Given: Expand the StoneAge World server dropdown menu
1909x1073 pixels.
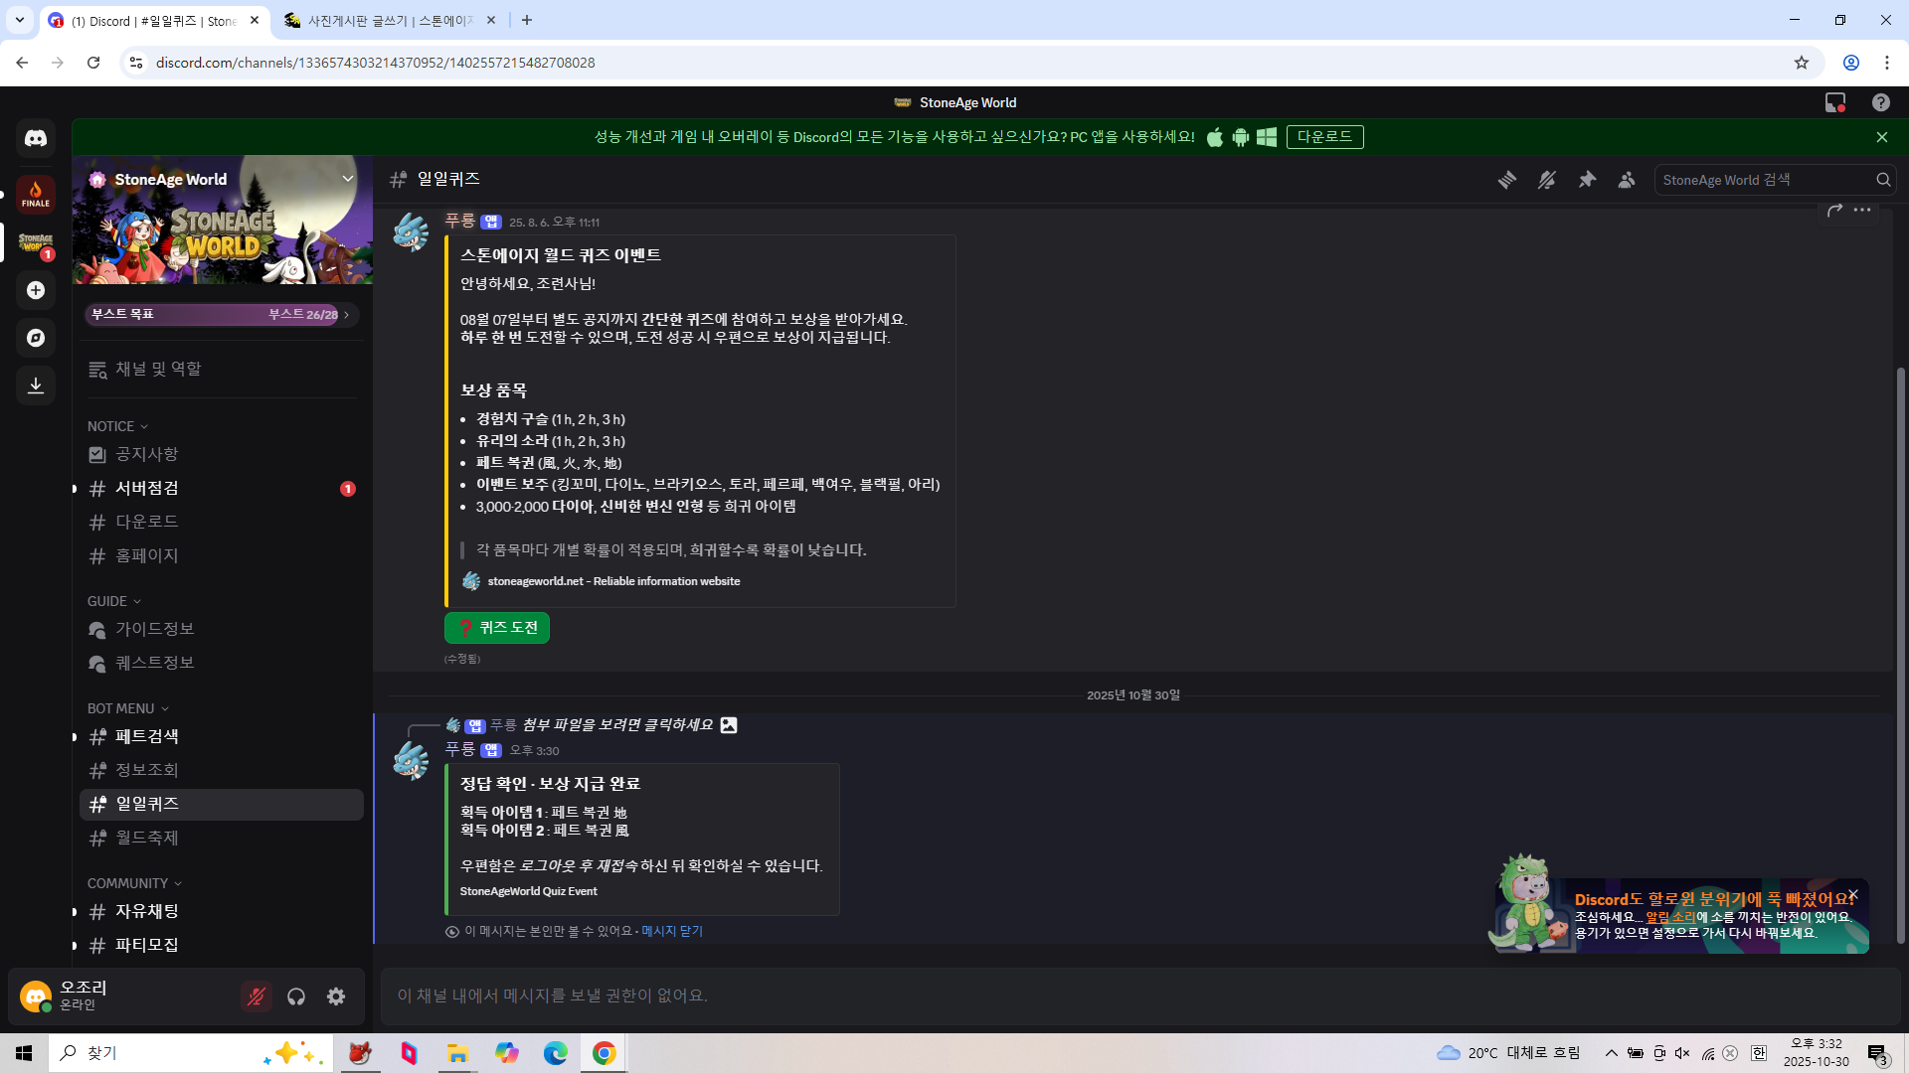Looking at the screenshot, I should [347, 179].
